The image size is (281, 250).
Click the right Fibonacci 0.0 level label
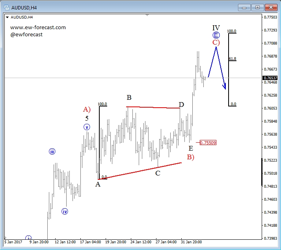tap(233, 104)
